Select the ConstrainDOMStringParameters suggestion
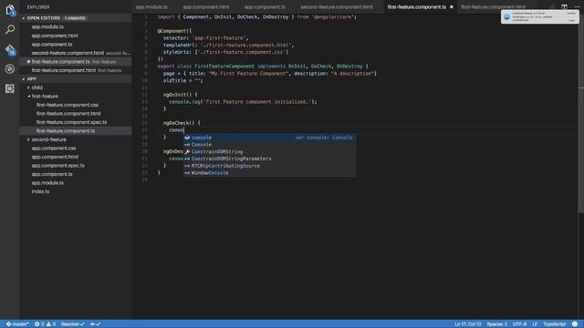The width and height of the screenshot is (584, 328). (x=270, y=159)
